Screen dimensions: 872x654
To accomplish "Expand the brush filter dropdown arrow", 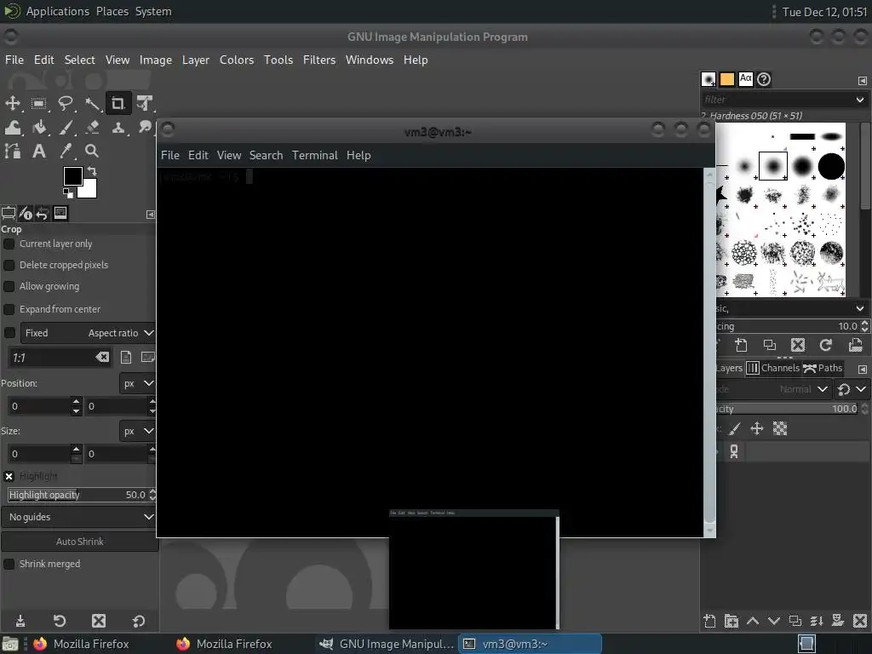I will tap(860, 100).
